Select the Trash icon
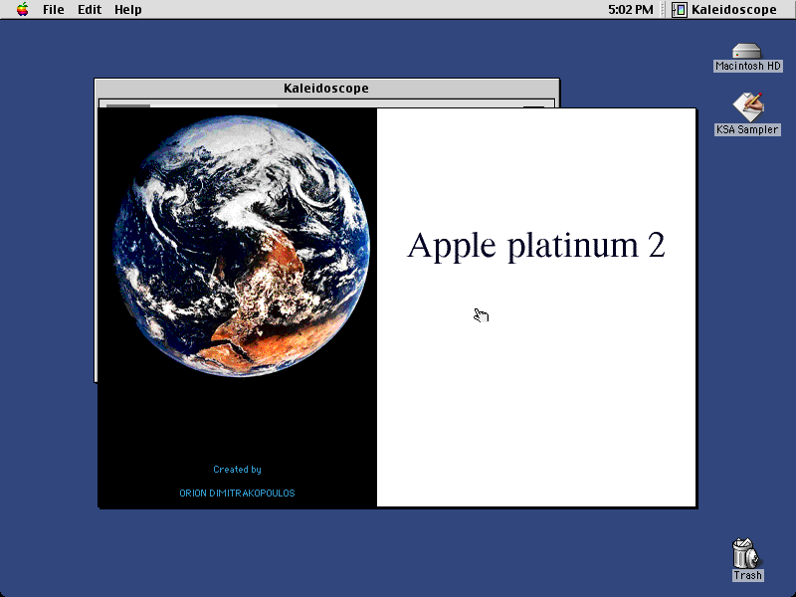 tap(746, 553)
